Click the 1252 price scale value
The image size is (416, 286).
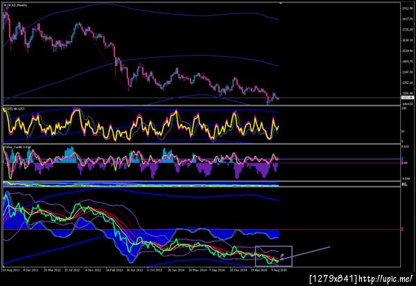coord(408,82)
